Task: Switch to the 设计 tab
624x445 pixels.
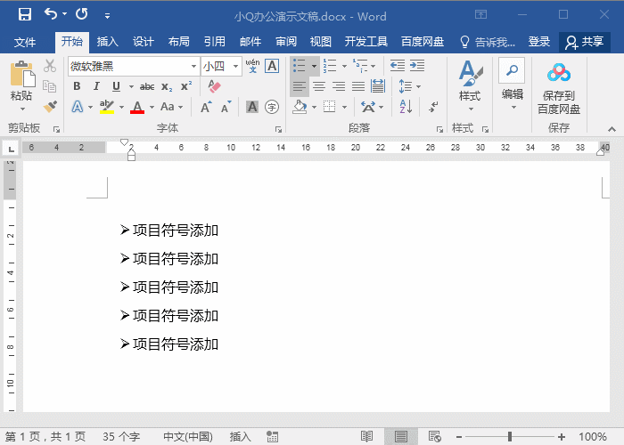Action: click(x=143, y=41)
